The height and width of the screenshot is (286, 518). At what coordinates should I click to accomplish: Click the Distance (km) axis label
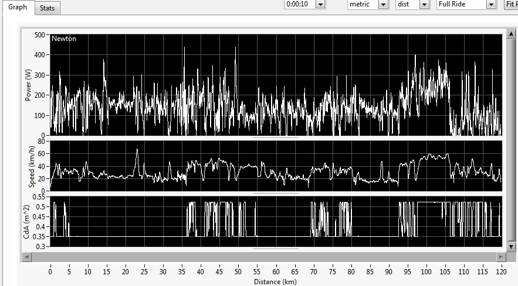[x=276, y=281]
